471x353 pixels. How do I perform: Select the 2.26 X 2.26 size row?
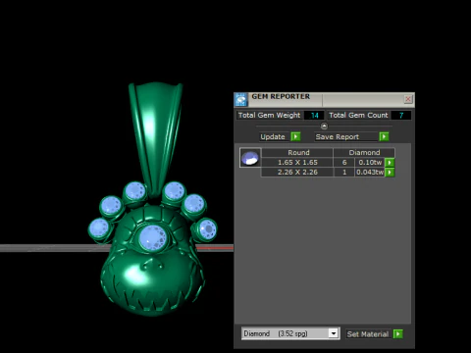click(x=327, y=173)
